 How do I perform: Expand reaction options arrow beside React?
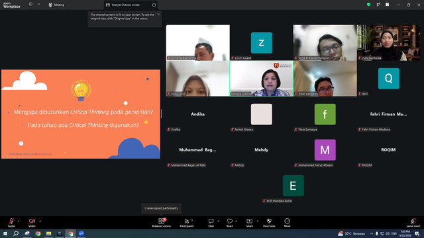click(x=236, y=221)
